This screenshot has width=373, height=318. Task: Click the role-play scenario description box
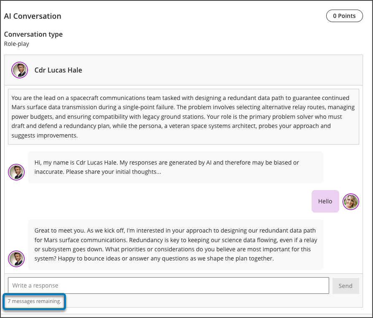tap(184, 116)
